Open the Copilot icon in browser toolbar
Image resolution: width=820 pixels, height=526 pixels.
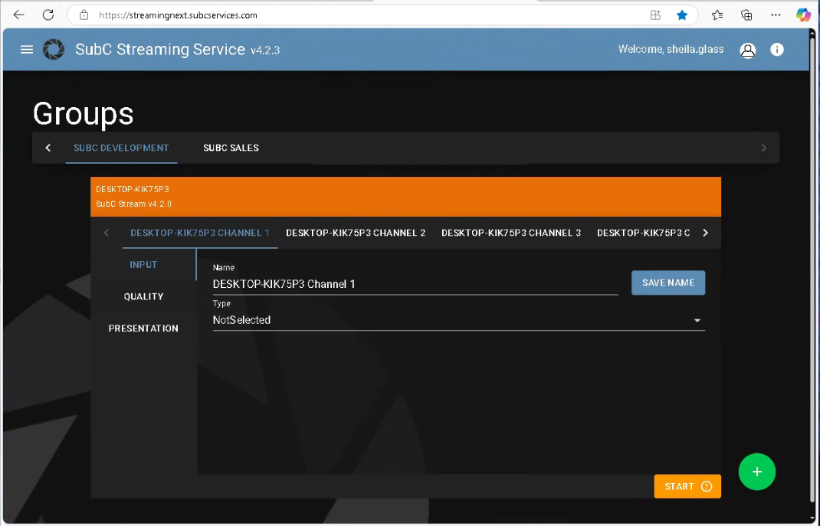(x=803, y=15)
